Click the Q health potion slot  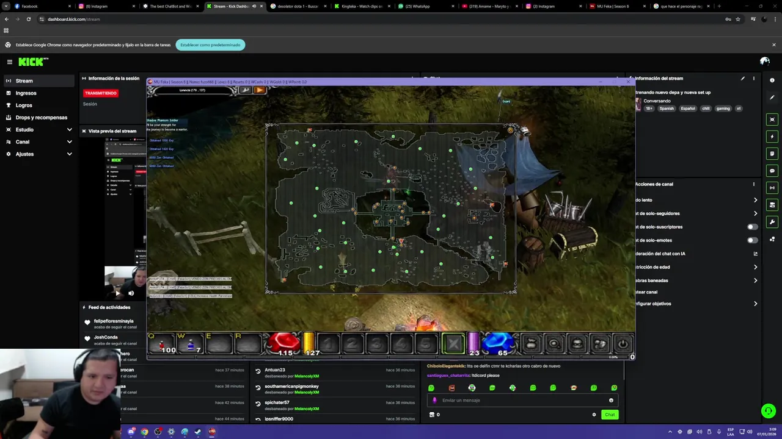click(162, 344)
